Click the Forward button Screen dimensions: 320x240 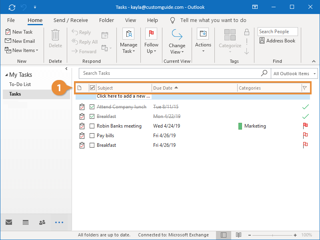click(84, 51)
